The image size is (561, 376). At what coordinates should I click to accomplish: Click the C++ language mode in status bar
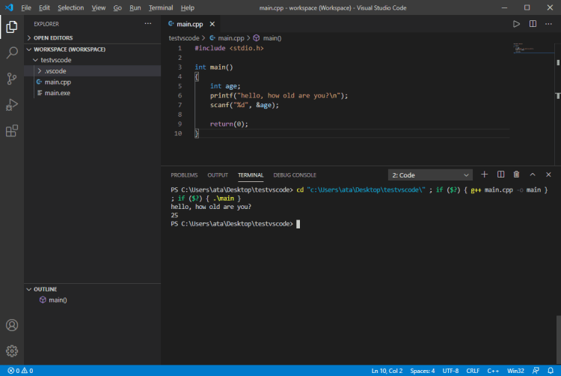tap(494, 371)
